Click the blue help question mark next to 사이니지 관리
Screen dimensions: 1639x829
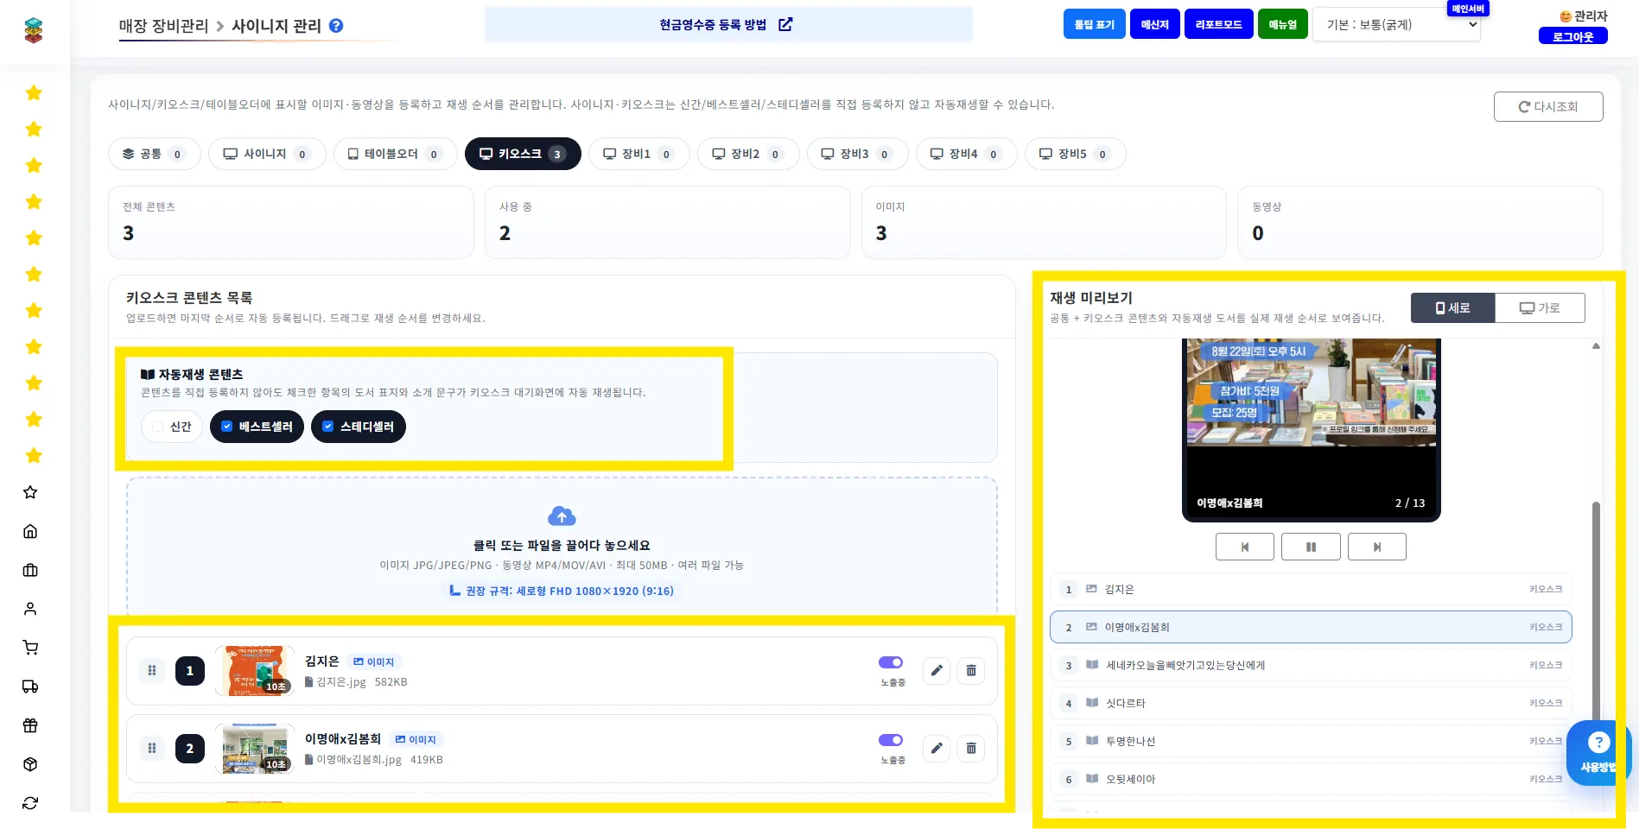click(336, 26)
